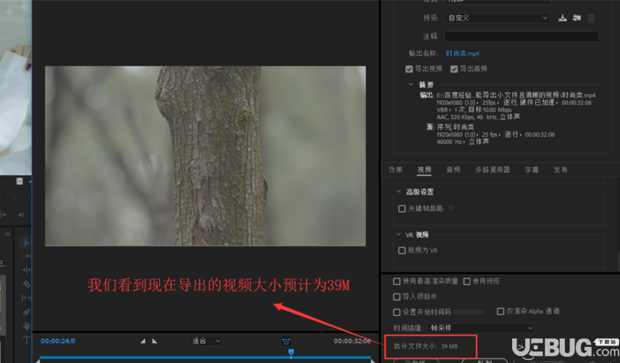The image size is (620, 363).
Task: Click the current timecode 00:00:24:11
Action: [x=58, y=341]
